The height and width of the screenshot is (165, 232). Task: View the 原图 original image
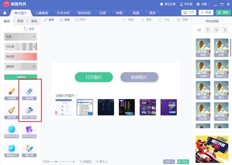(x=183, y=20)
